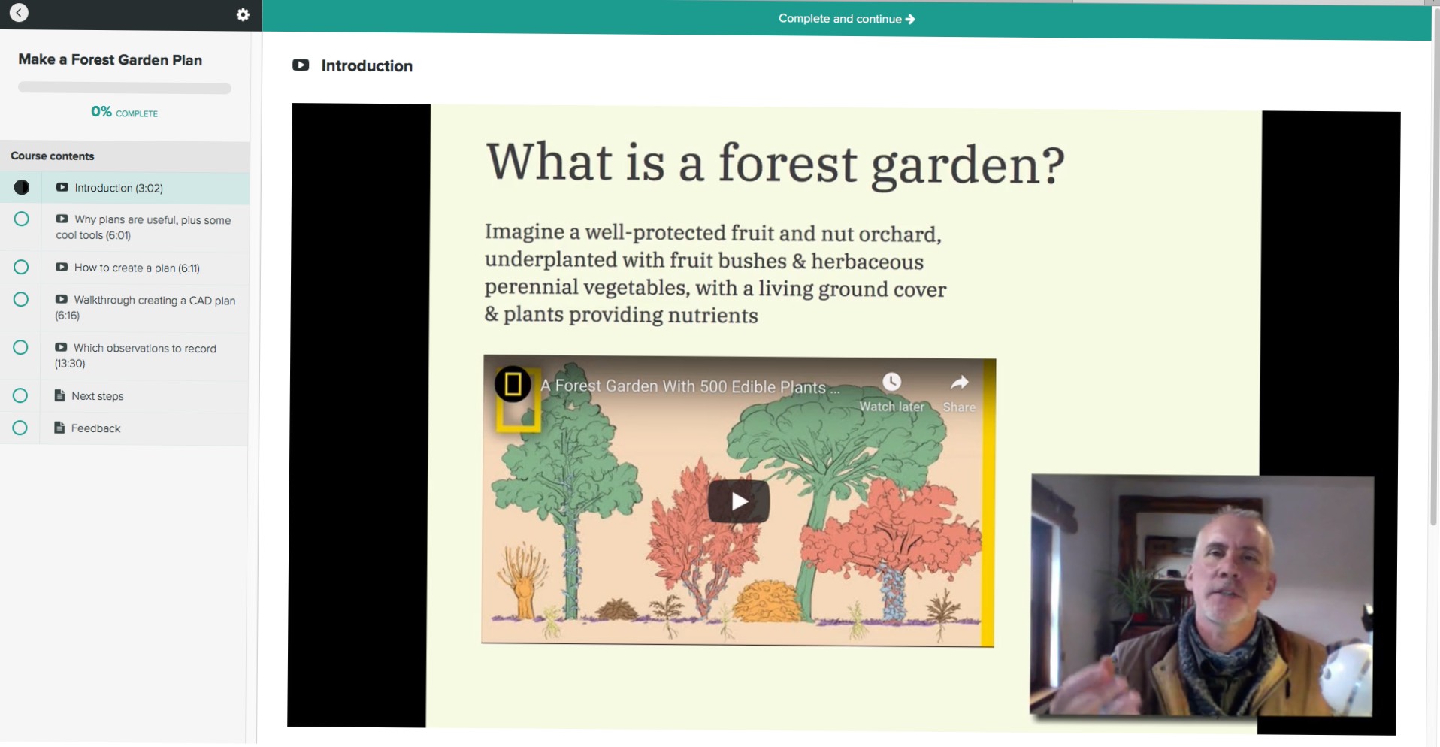Play the embedded forest garden YouTube video
The image size is (1440, 747).
point(739,501)
